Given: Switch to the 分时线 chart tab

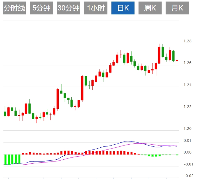Looking at the screenshot, I should [x=14, y=8].
